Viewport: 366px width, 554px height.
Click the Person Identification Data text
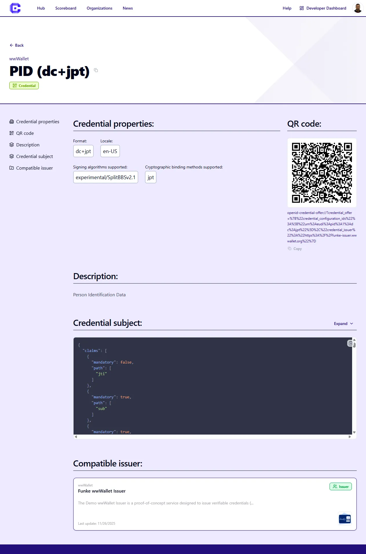pyautogui.click(x=99, y=295)
